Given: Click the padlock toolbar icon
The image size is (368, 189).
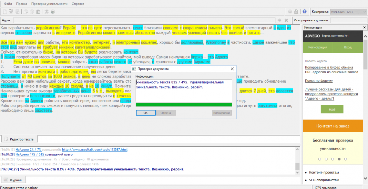Looking at the screenshot, I should (296, 12).
